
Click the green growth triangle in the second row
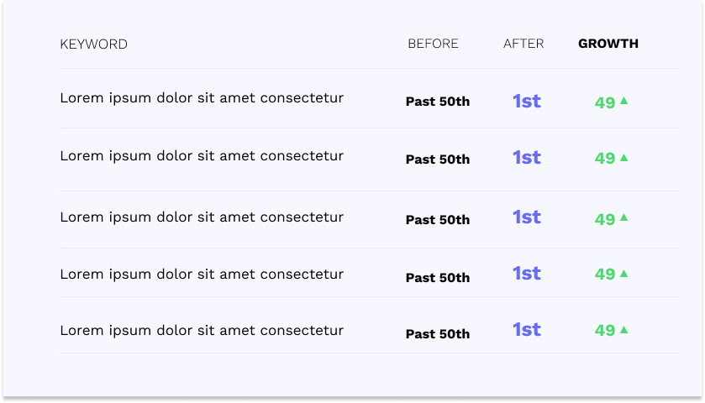click(x=623, y=157)
